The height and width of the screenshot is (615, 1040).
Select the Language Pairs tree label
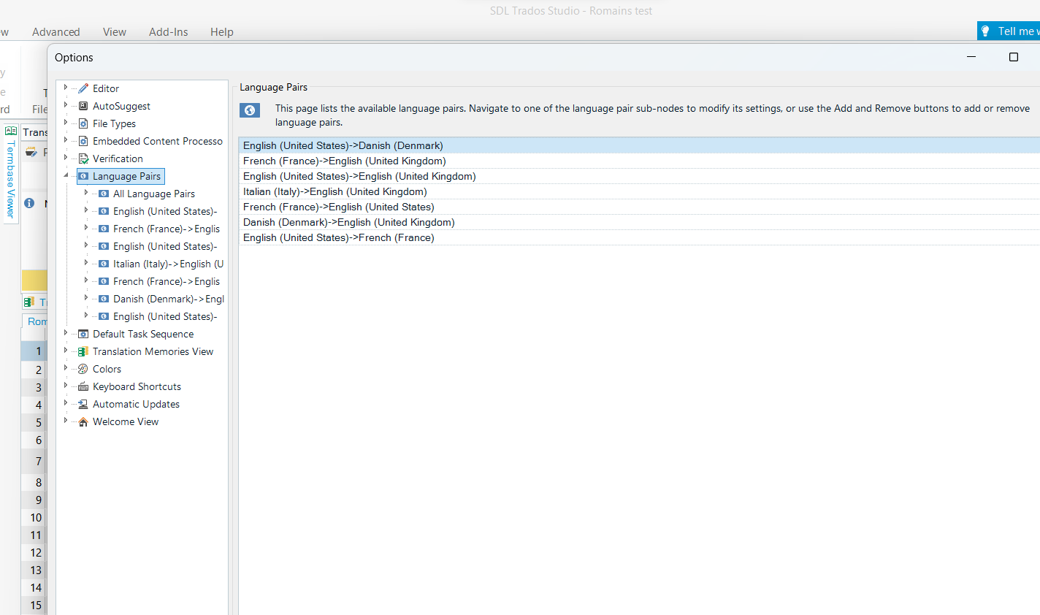pos(126,176)
